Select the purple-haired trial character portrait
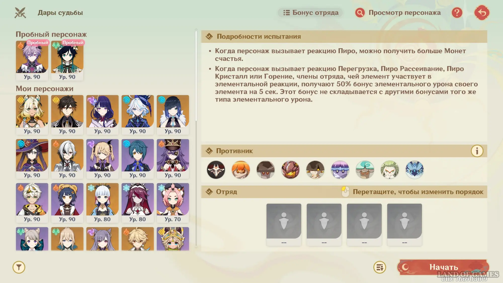Image resolution: width=503 pixels, height=283 pixels. (x=32, y=60)
